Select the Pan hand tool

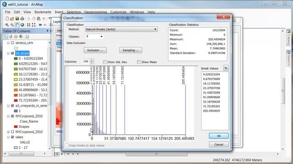tap(17, 25)
